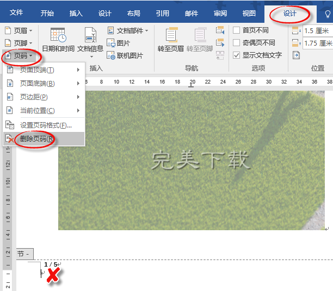Enable 首页不同 checkbox

click(236, 30)
